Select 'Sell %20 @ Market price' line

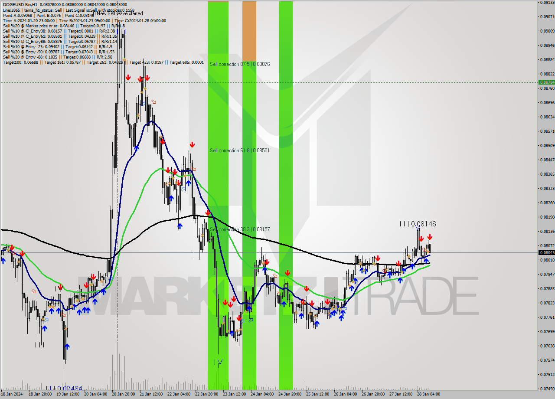(x=64, y=26)
